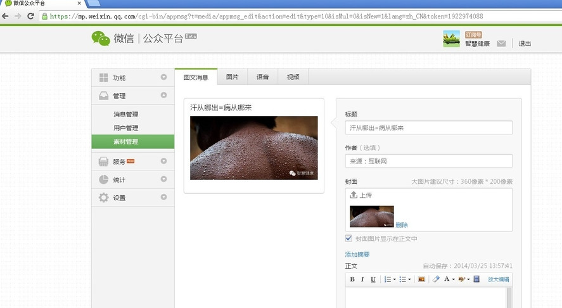Click the body editor vertical scrollbar
The height and width of the screenshot is (308, 562).
[x=509, y=298]
